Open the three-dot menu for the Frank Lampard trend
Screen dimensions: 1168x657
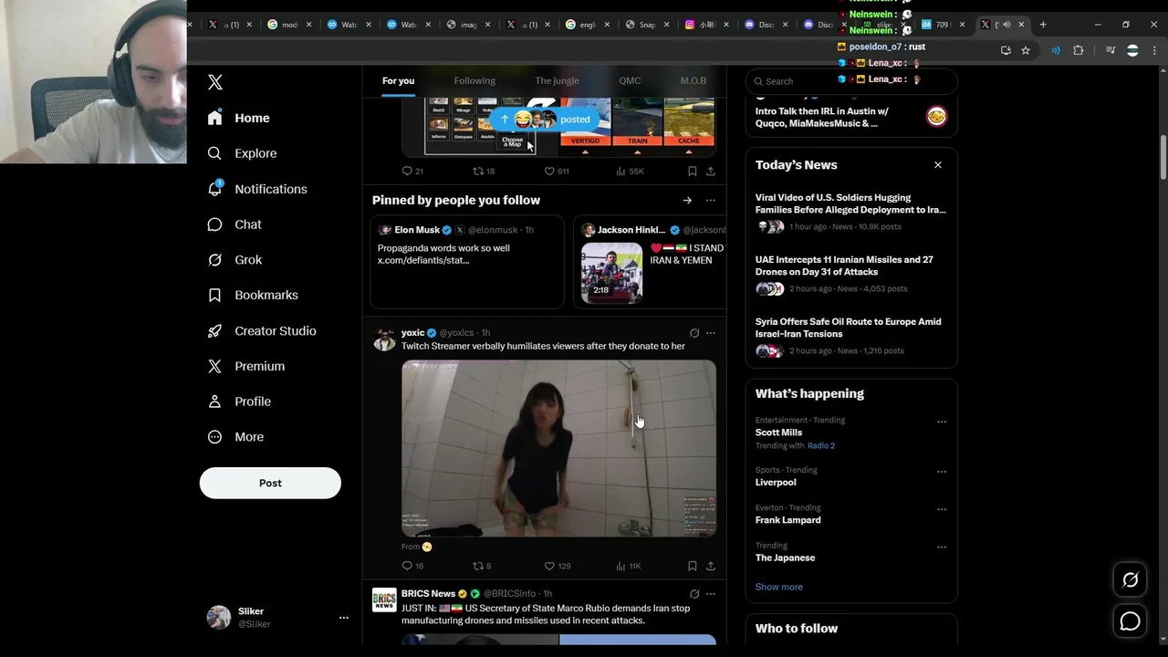[x=942, y=509]
